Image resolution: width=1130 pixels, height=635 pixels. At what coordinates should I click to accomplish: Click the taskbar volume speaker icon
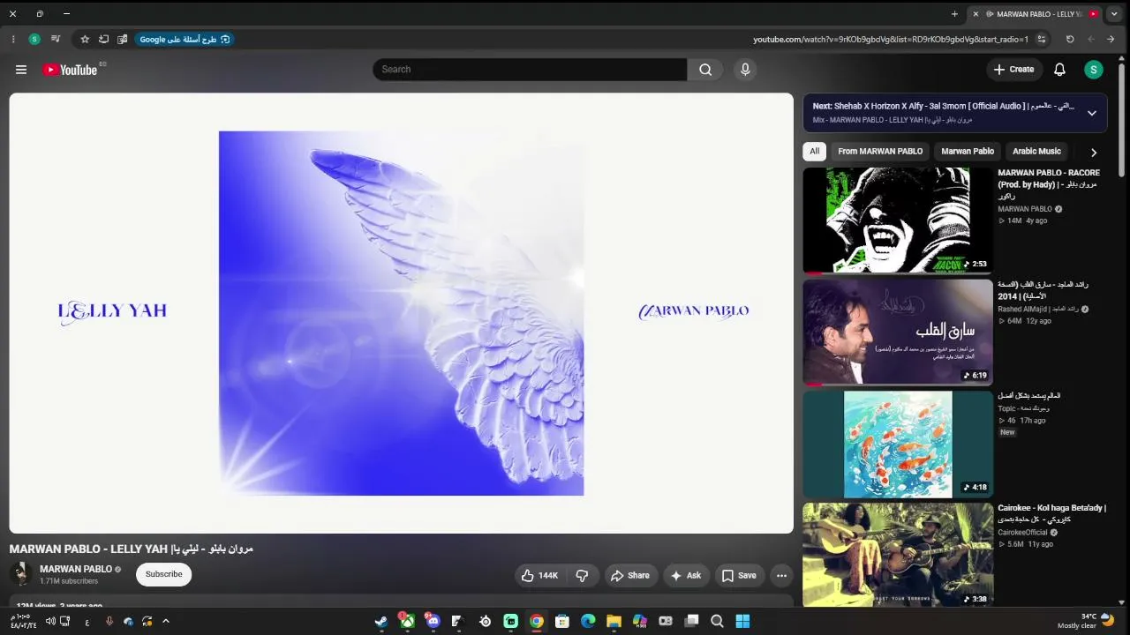(x=50, y=621)
